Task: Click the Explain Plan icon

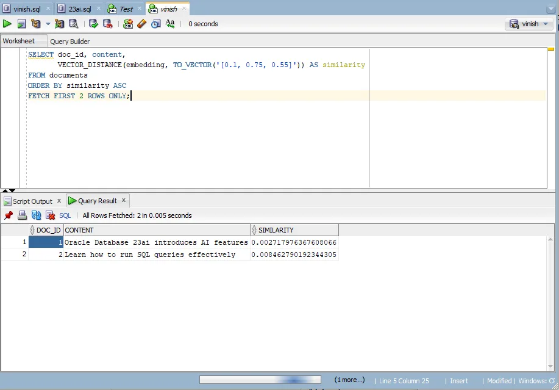Action: [36, 24]
